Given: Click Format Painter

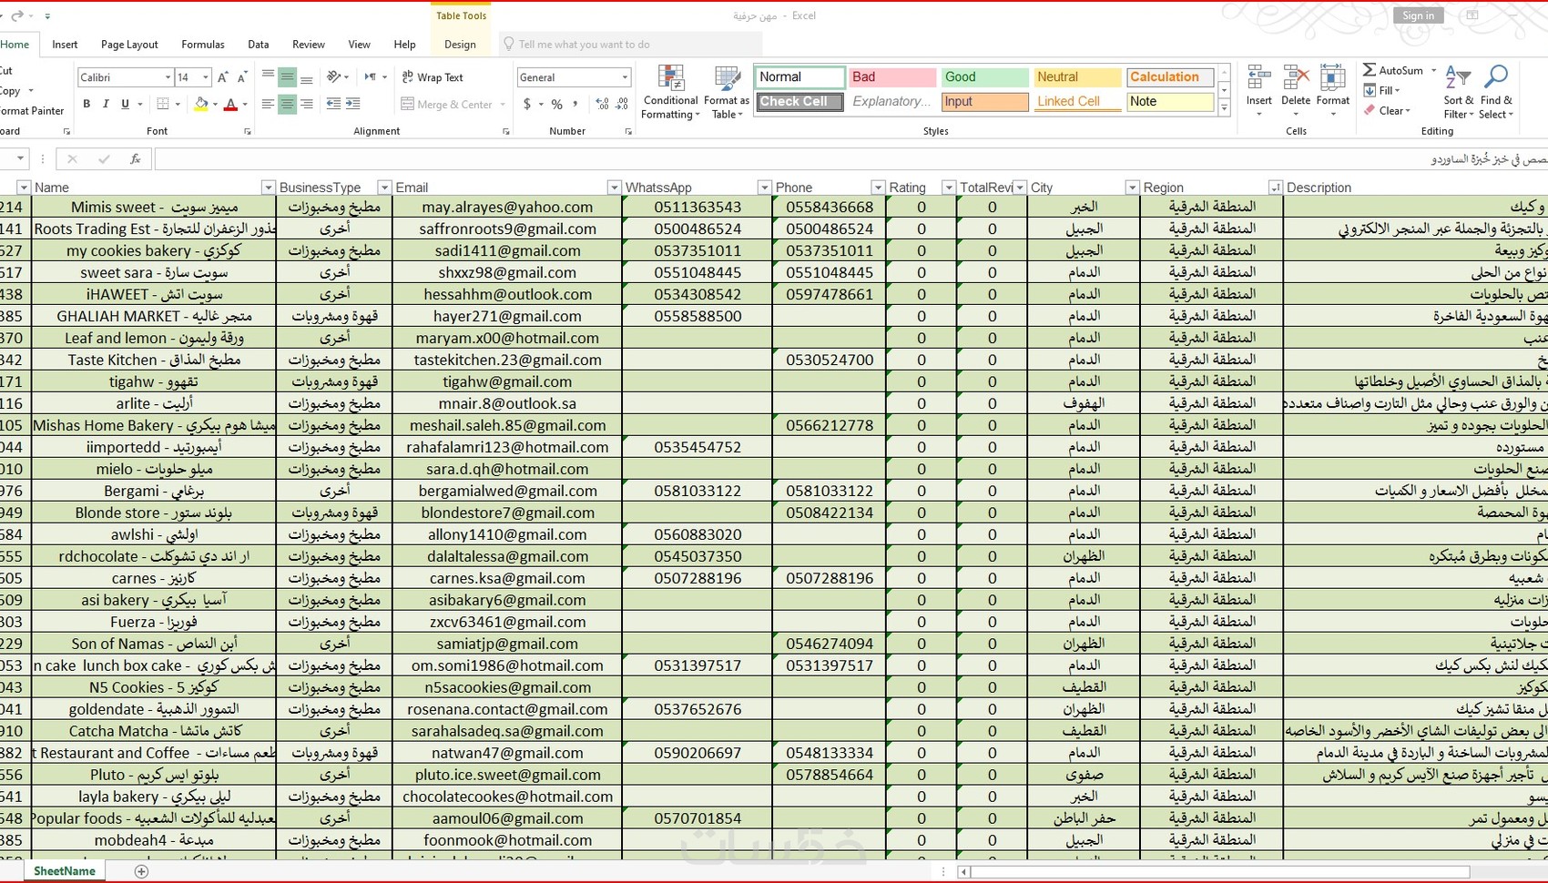Looking at the screenshot, I should (x=31, y=111).
